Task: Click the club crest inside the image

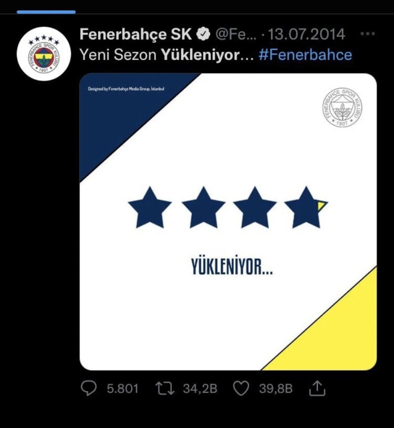Action: (x=342, y=107)
